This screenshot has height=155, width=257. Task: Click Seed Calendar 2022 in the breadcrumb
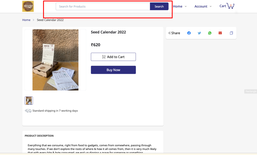click(x=50, y=20)
